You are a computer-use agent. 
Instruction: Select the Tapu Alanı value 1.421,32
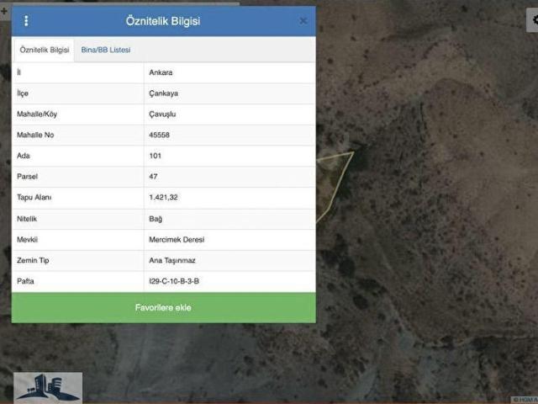(163, 198)
